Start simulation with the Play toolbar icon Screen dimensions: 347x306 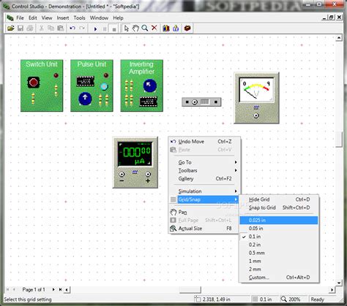(95, 28)
